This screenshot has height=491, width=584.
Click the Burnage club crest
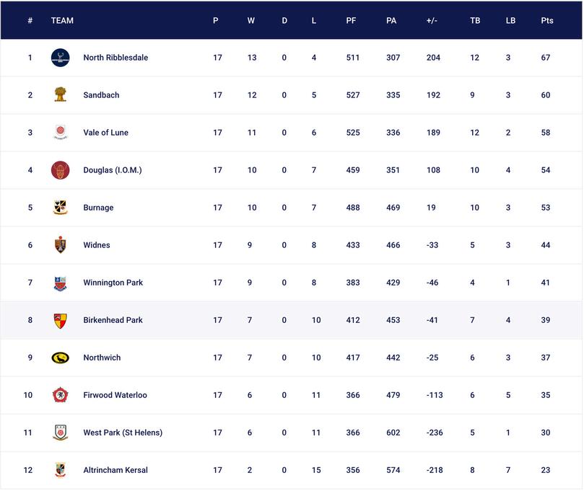[61, 208]
